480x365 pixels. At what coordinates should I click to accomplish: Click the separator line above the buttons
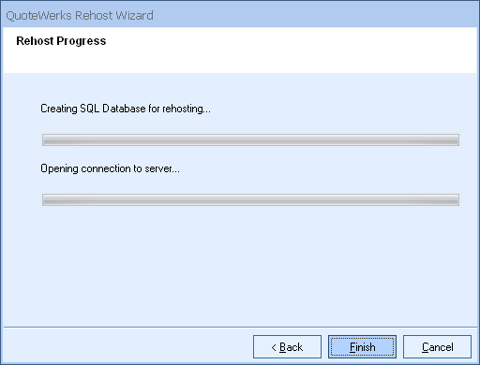[x=240, y=328]
